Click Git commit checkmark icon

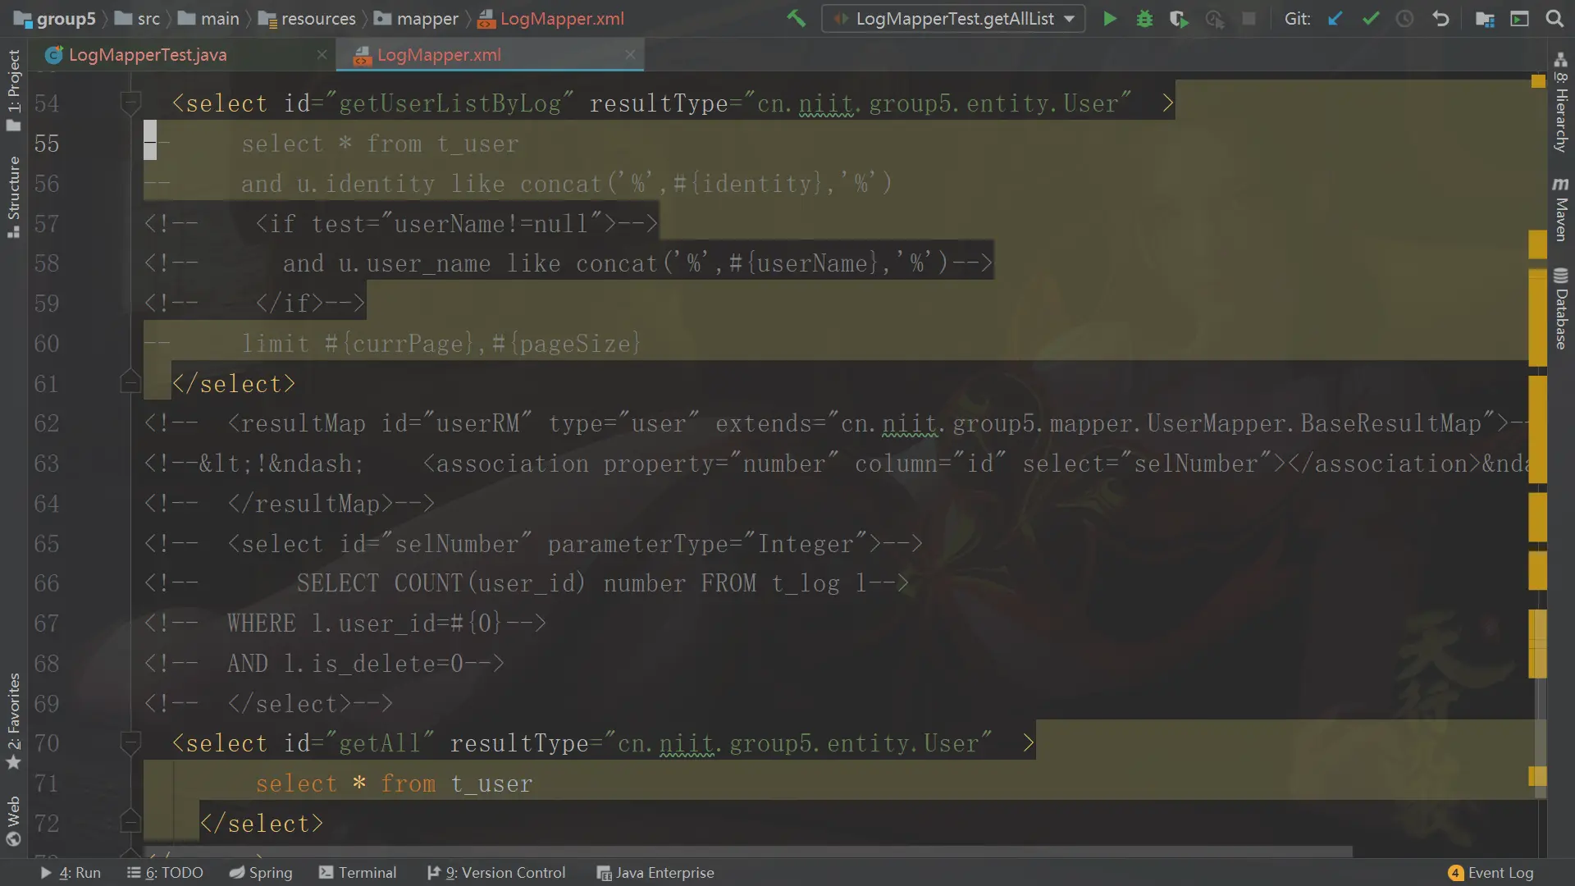click(1370, 18)
